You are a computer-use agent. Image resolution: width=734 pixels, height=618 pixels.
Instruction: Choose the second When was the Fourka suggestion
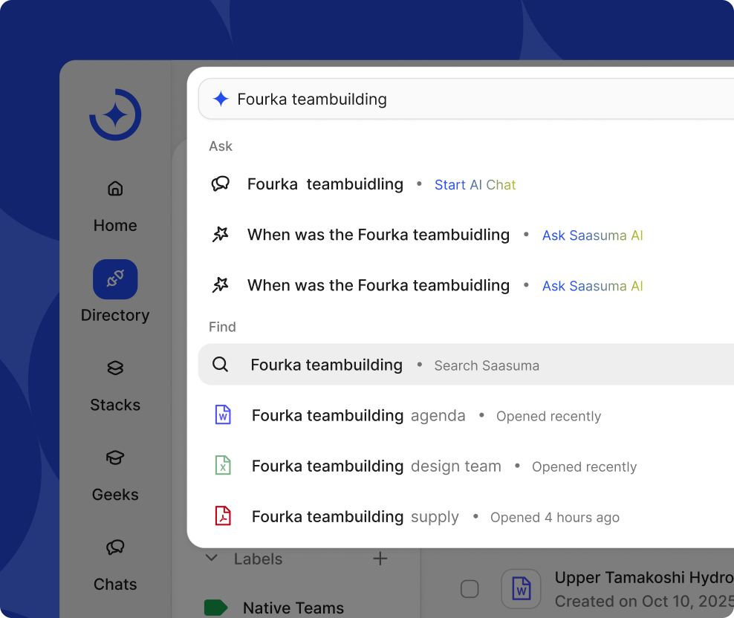tap(378, 285)
